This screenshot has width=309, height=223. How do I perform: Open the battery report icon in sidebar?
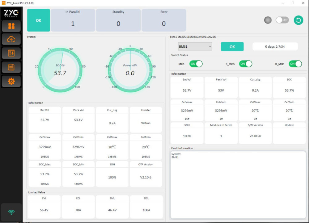[x=11, y=53]
